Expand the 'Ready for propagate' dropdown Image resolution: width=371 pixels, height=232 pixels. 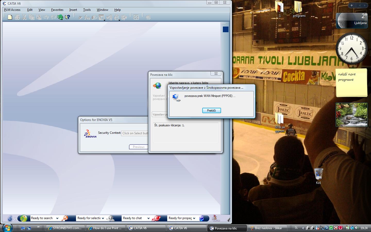194,218
